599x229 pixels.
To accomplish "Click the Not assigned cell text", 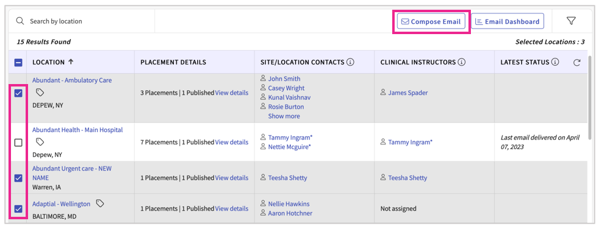I will [x=398, y=209].
